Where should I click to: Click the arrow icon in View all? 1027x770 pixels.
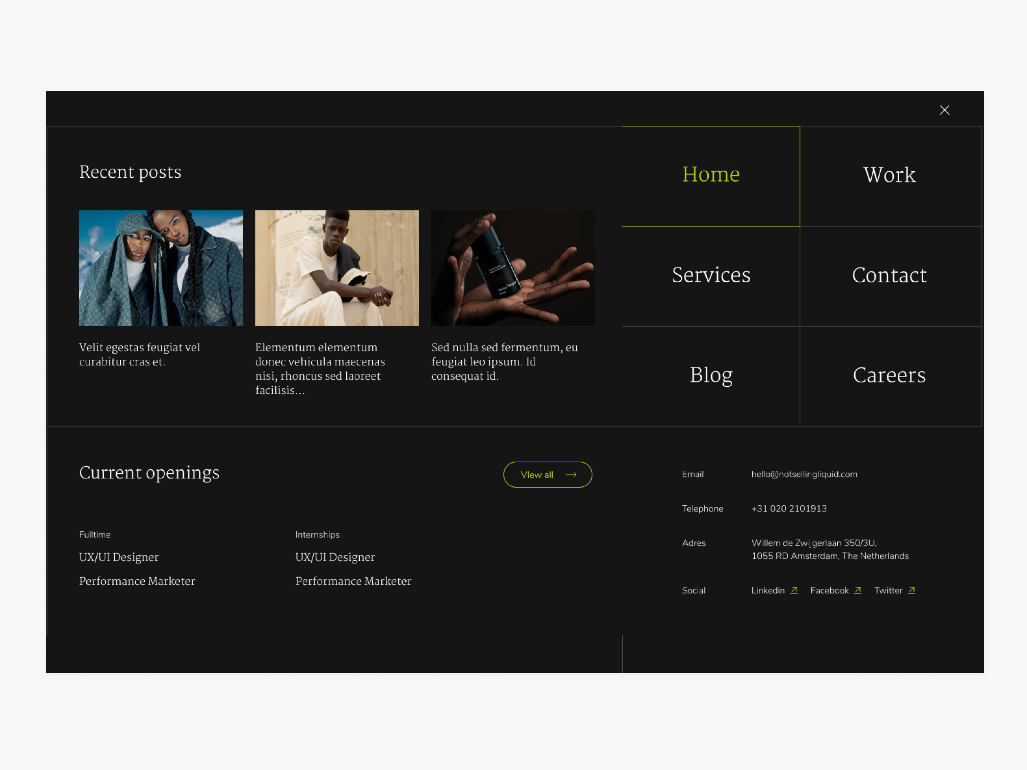pyautogui.click(x=571, y=474)
